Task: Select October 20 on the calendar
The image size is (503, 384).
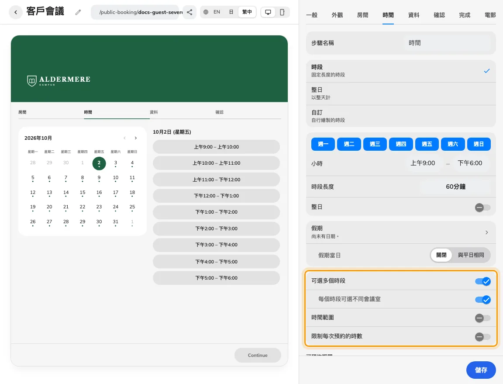Action: (x=49, y=207)
